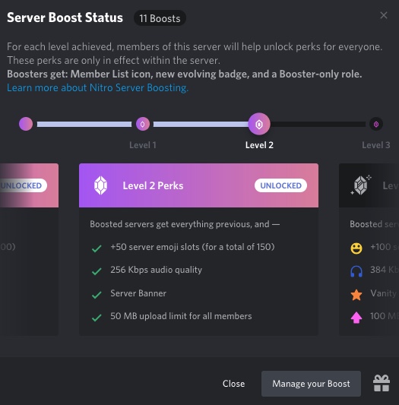The image size is (399, 405).
Task: Click the smiley emoji perk icon
Action: pos(356,248)
